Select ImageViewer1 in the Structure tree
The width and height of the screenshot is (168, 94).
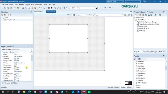click(x=10, y=20)
